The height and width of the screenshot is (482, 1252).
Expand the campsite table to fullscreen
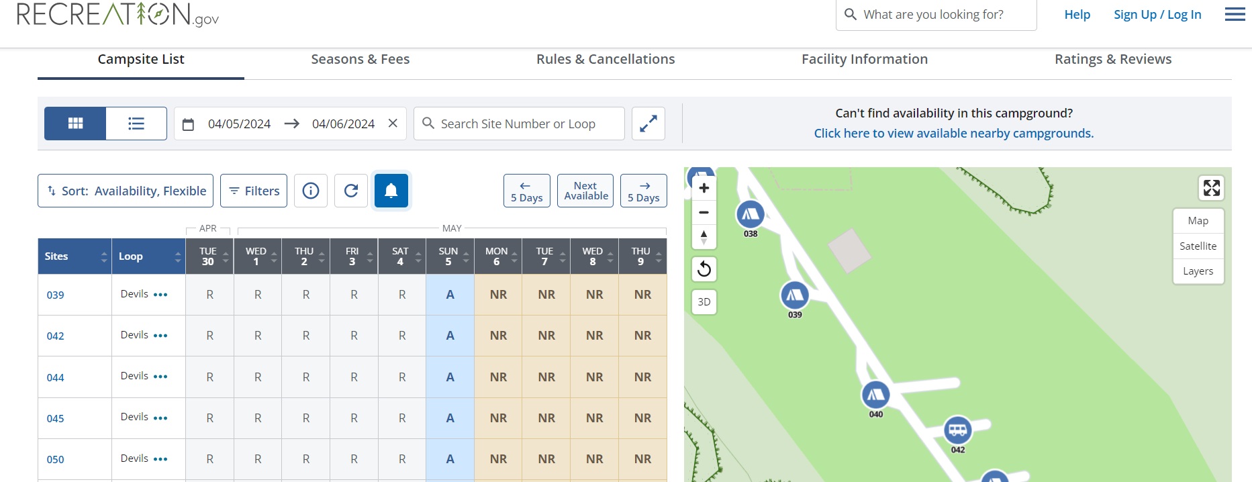tap(648, 124)
